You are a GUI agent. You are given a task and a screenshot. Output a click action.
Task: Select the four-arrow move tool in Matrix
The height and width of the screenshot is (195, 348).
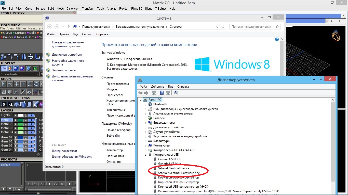(31, 57)
